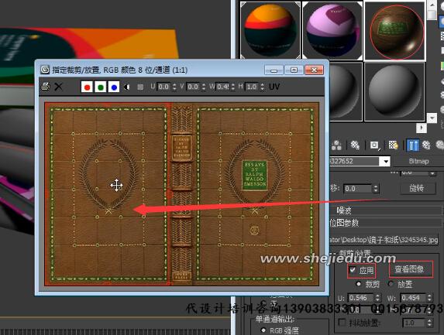Click the Go to Parent icon

[426, 145]
